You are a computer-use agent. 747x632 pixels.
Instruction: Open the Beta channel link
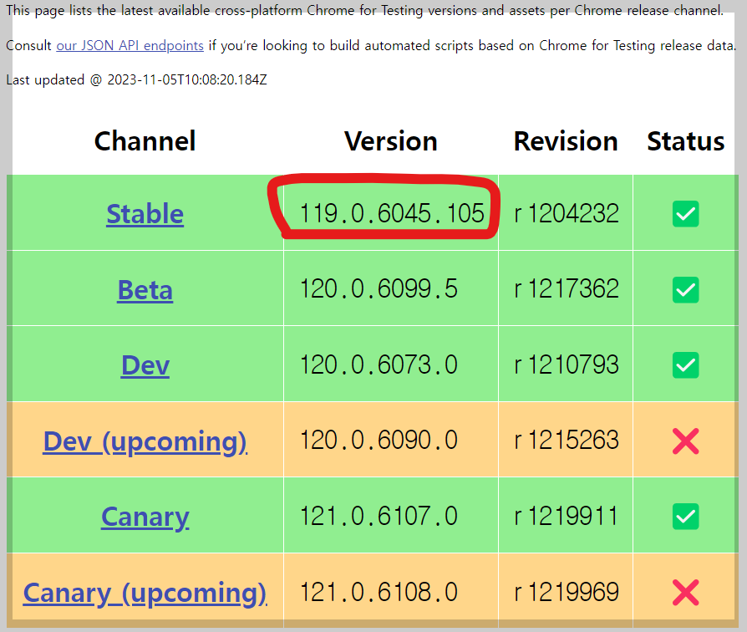coord(145,290)
